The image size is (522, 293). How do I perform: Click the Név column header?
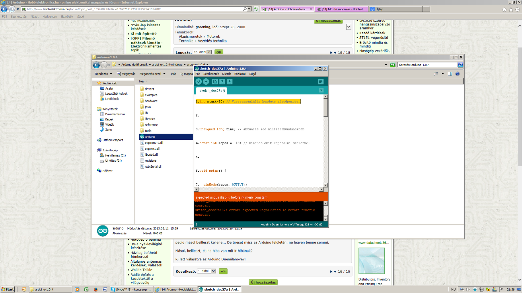coord(142,81)
